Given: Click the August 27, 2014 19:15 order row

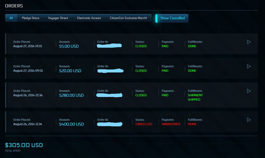Looking at the screenshot, I should pyautogui.click(x=132, y=44).
